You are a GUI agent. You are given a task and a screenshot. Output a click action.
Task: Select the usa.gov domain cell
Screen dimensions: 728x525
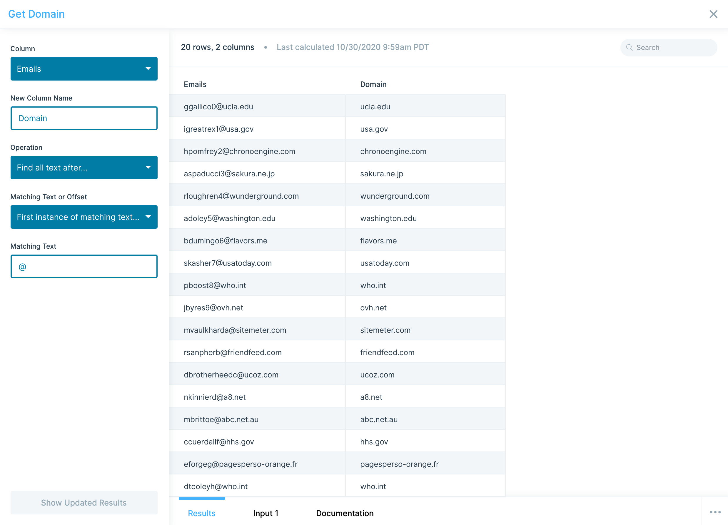click(425, 129)
